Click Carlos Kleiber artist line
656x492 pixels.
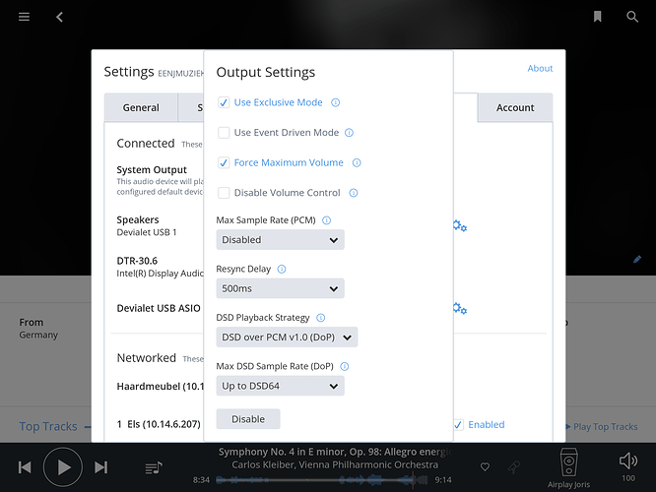pos(335,464)
